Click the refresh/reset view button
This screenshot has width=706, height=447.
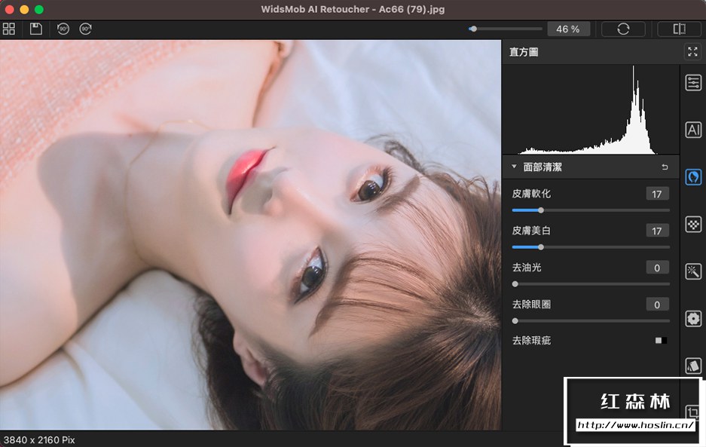tap(623, 29)
